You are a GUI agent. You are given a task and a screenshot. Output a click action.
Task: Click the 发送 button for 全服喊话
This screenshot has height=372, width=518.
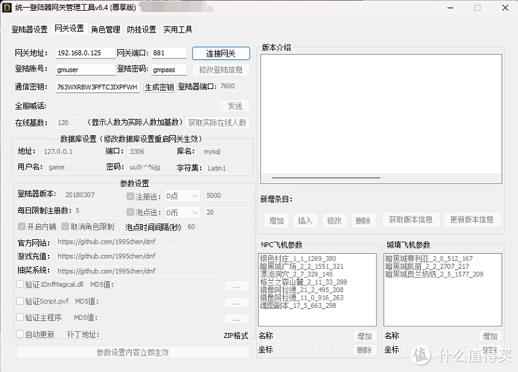click(235, 106)
